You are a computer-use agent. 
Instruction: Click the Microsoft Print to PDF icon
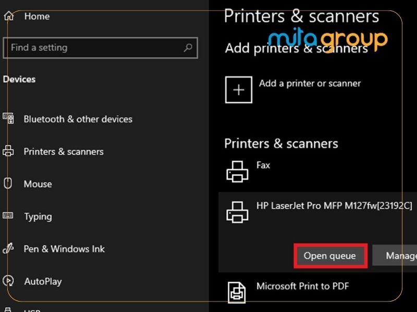[237, 292]
